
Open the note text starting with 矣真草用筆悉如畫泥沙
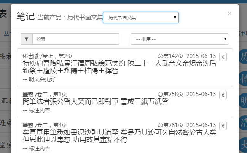point(120,136)
